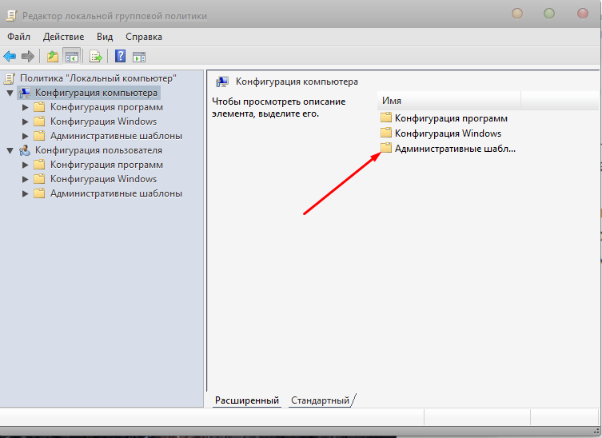Select Конфигурация программ under user configuration
This screenshot has width=602, height=438.
(x=106, y=165)
